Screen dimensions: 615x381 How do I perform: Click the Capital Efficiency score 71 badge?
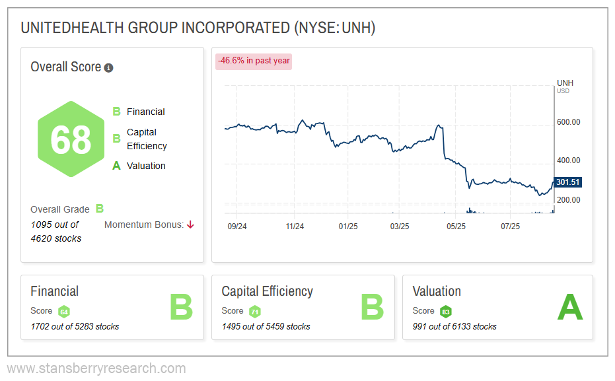254,311
